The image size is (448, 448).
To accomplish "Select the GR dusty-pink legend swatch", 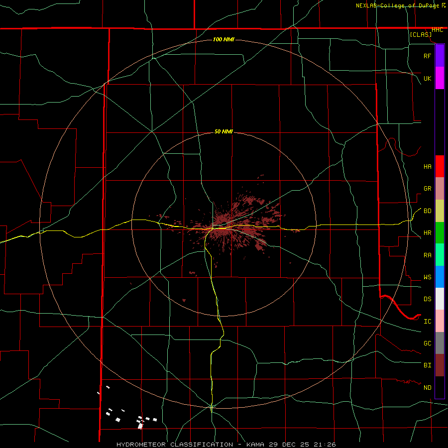I will coord(440,189).
